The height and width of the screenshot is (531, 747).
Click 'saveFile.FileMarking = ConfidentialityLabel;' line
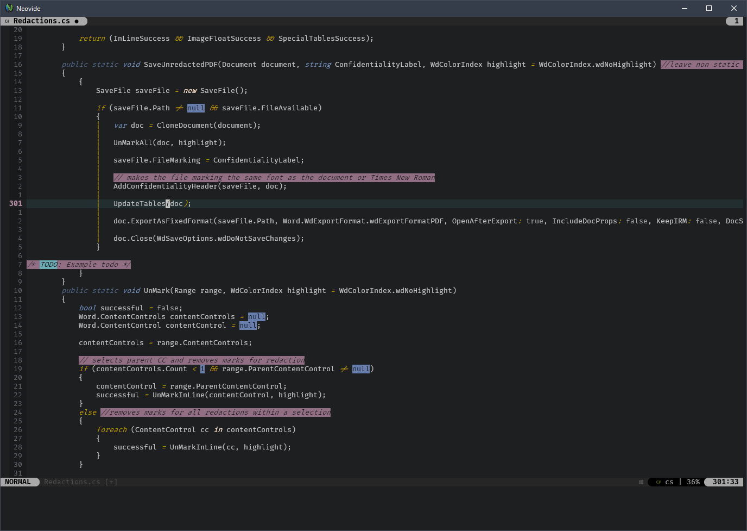click(x=208, y=160)
